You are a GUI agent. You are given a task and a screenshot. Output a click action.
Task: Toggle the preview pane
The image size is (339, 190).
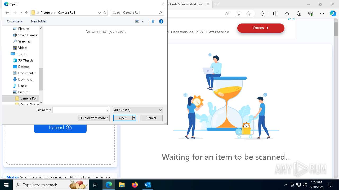(152, 21)
